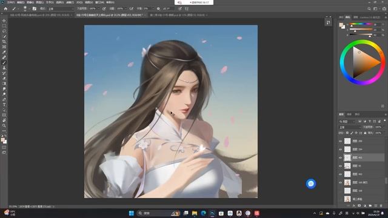The image size is (388, 218).
Task: Select the Gradient tool
Action: pos(4,84)
